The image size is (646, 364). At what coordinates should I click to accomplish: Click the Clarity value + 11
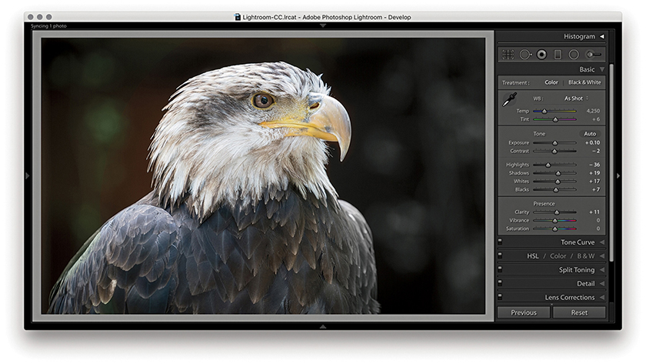click(594, 212)
